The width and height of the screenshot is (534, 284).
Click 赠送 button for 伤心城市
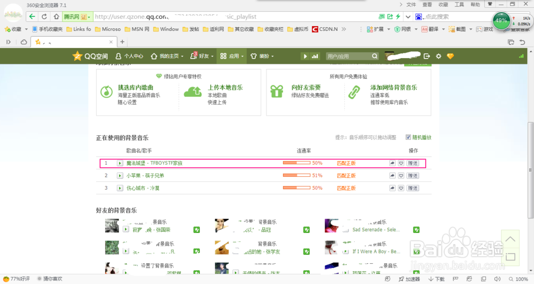tap(413, 188)
